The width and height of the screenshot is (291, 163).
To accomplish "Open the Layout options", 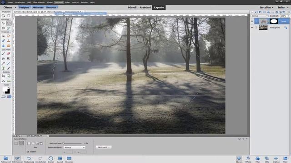I will pyautogui.click(x=60, y=159).
